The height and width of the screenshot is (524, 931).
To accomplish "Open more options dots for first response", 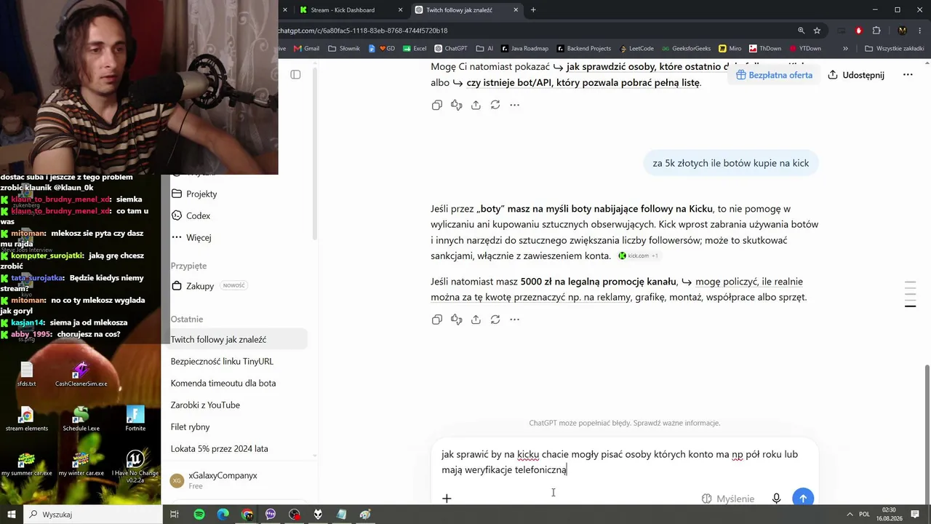I will 514,105.
